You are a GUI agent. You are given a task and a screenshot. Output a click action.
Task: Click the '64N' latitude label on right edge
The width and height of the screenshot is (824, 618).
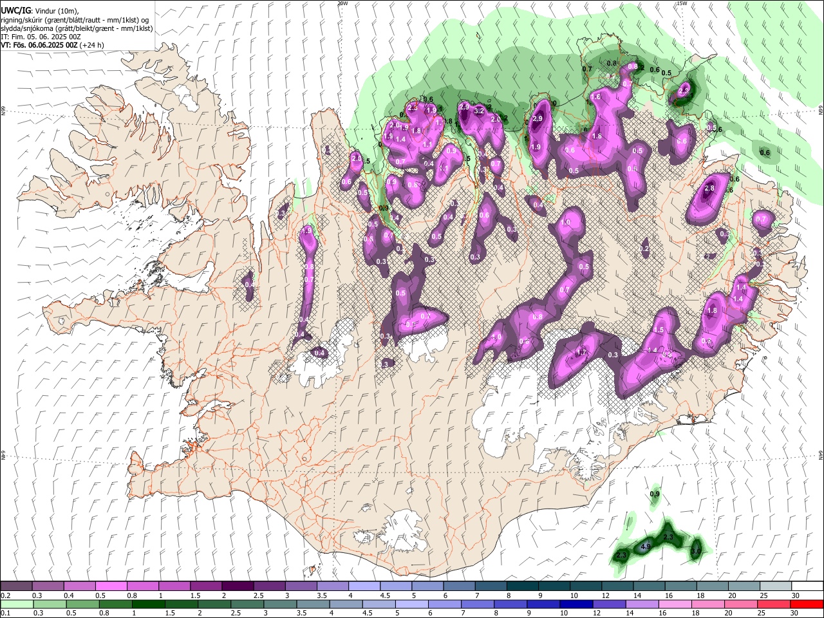coord(821,454)
